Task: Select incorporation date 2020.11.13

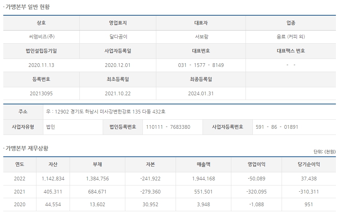Action: click(41, 65)
